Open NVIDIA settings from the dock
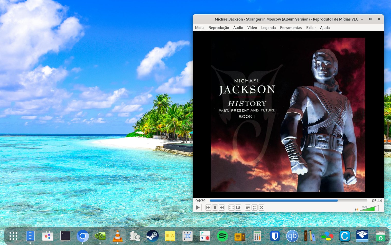391x245 pixels. click(100, 236)
